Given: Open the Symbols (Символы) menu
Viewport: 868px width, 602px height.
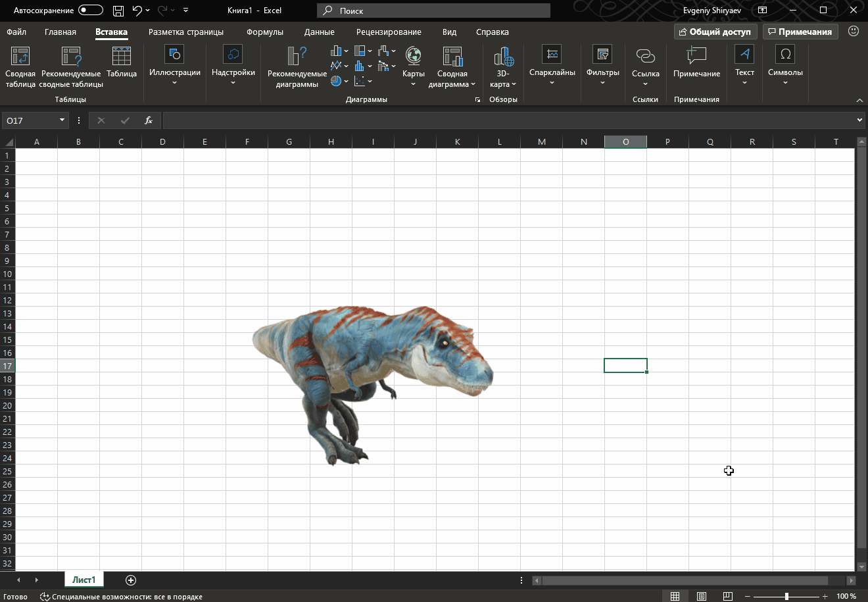Looking at the screenshot, I should 785,66.
